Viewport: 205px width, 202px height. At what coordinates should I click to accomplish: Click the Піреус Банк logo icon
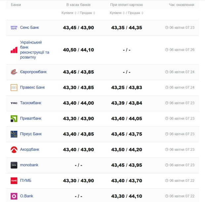click(x=14, y=134)
